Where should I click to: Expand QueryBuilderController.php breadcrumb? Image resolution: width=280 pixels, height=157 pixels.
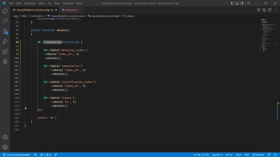(68, 16)
